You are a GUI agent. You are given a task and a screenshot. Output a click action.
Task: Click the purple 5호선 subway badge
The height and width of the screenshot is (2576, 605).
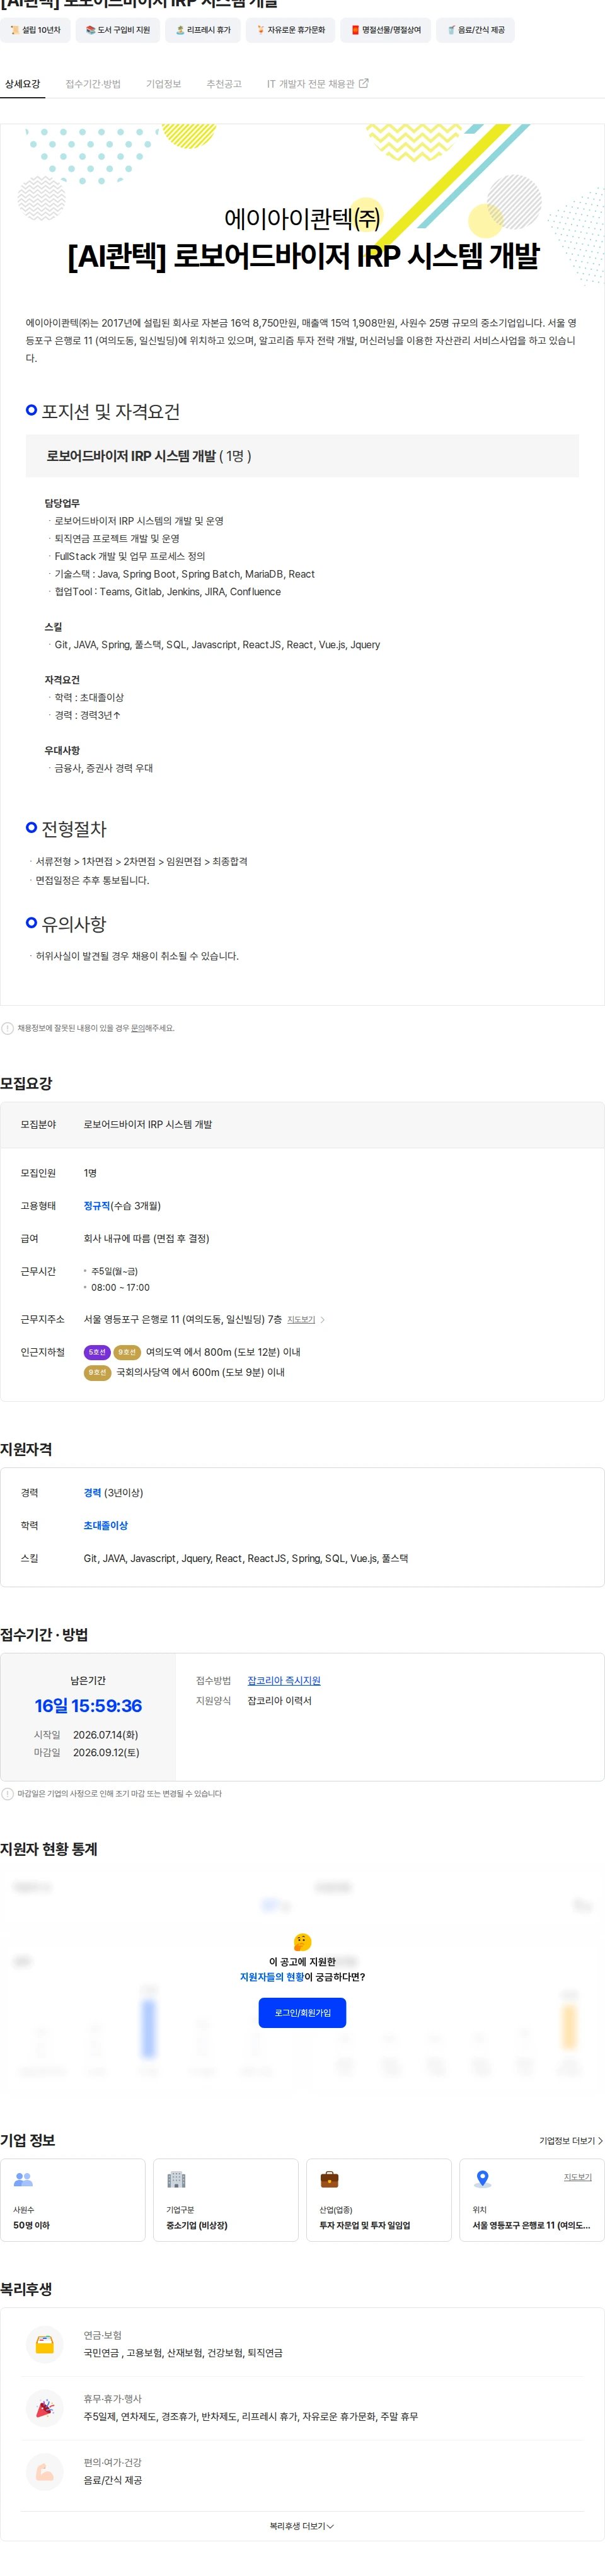(97, 1352)
